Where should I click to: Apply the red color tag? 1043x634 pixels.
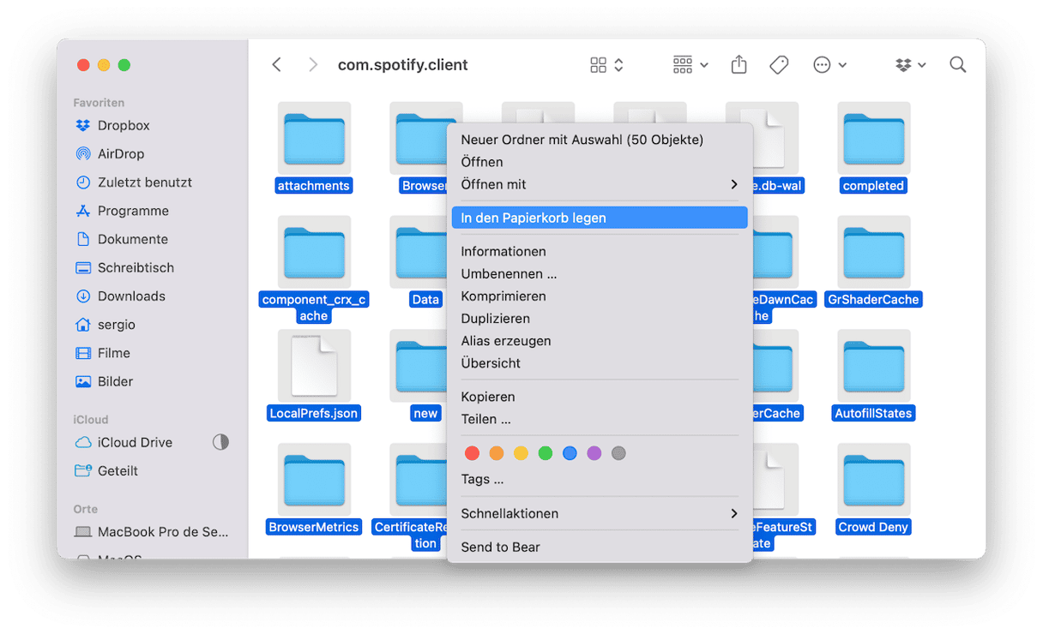[x=472, y=453]
